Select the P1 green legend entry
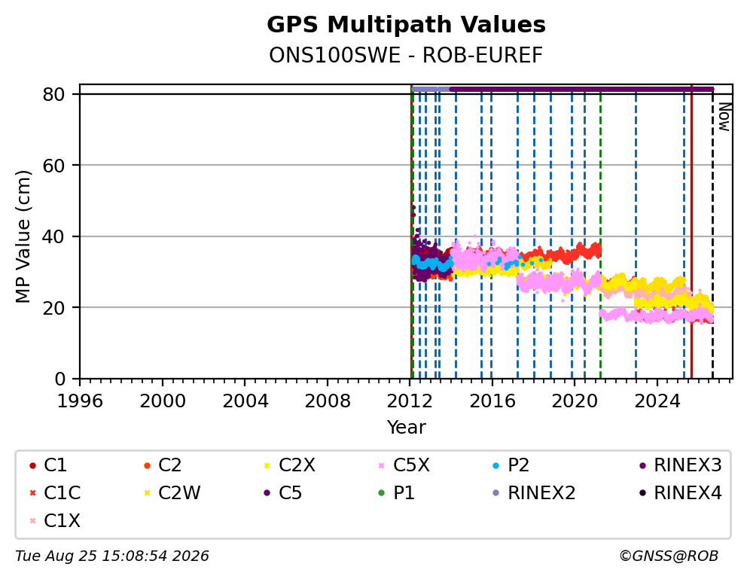 (x=396, y=493)
